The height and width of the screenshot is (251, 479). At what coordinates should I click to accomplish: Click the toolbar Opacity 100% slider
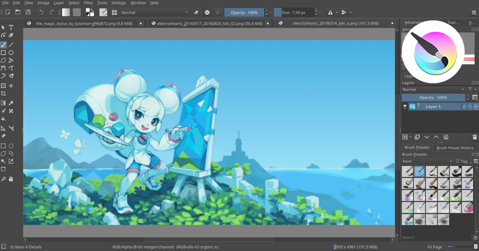244,13
